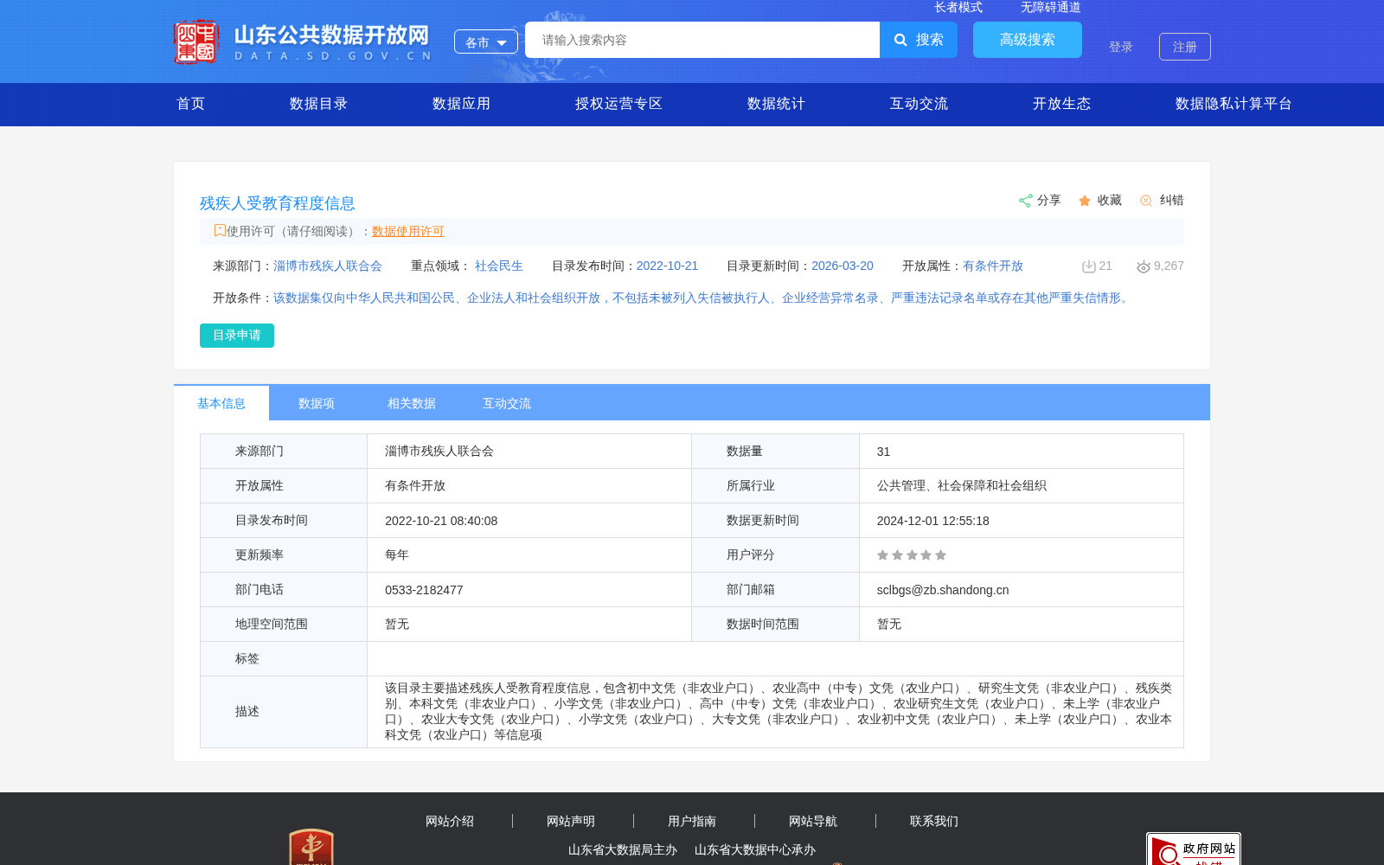Click the update frequency value 每年
Viewport: 1384px width, 865px height.
point(397,555)
